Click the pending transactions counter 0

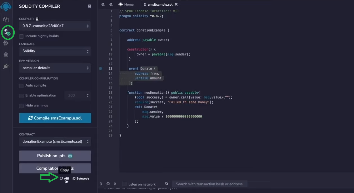pyautogui.click(x=115, y=184)
